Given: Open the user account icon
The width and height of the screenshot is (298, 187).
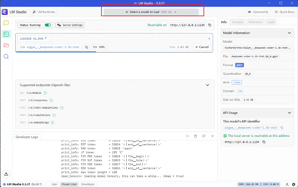Looking at the screenshot, I should tap(287, 184).
